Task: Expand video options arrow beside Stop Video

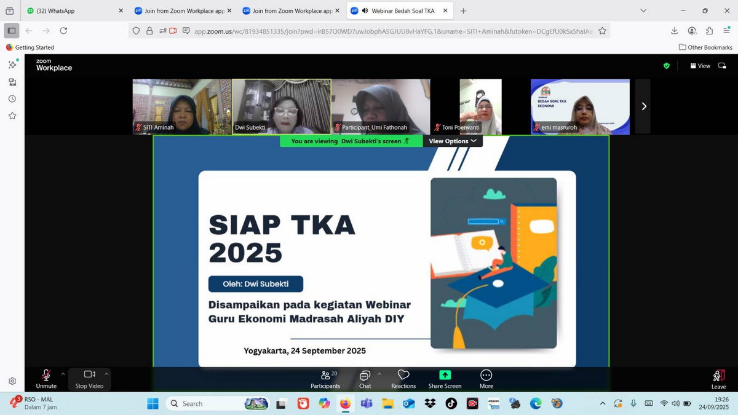Action: point(106,373)
